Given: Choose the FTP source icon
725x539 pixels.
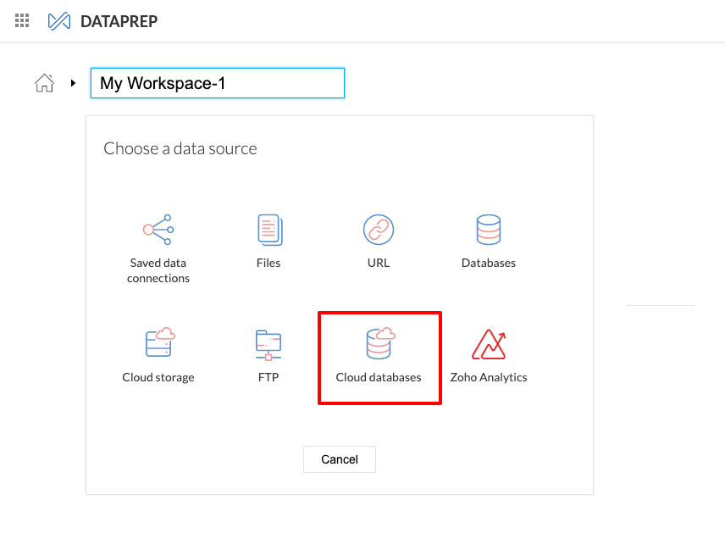Looking at the screenshot, I should [268, 345].
